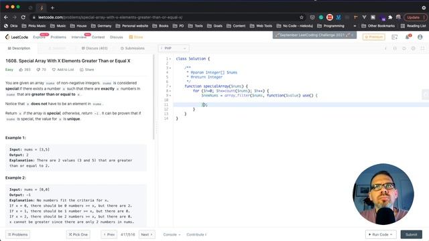Collapse code fold arrow at line 9

point(170,96)
